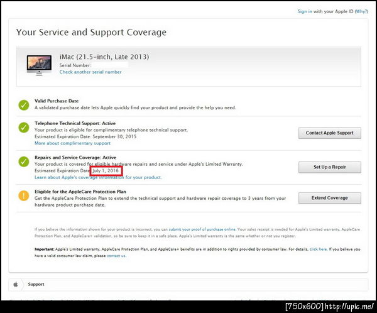The width and height of the screenshot is (377, 313).
Task: Select Support in the breadcrumb bar
Action: tap(36, 284)
